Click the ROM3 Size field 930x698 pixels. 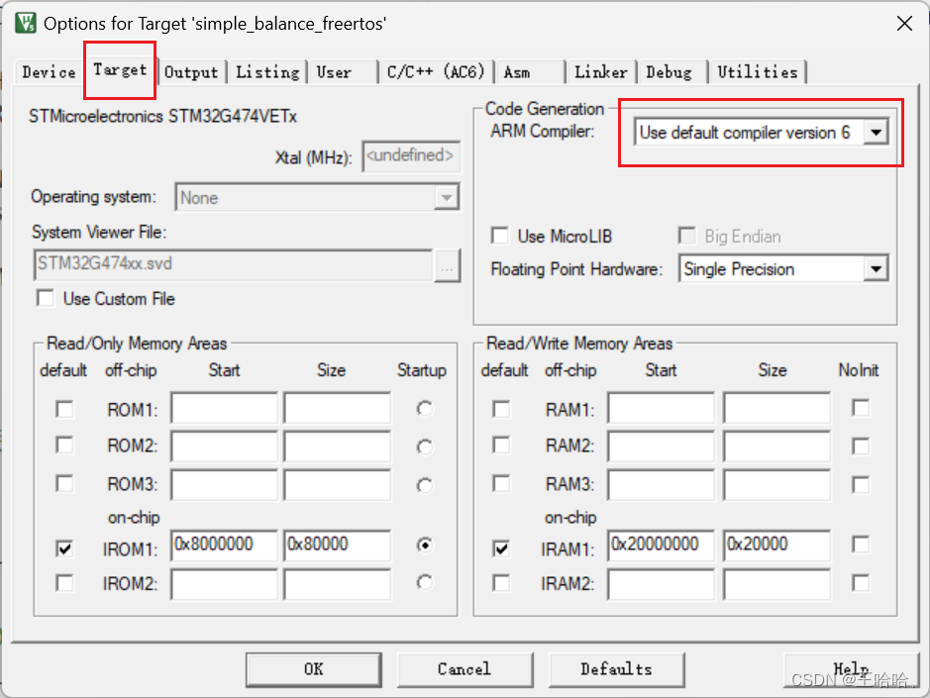[x=338, y=485]
